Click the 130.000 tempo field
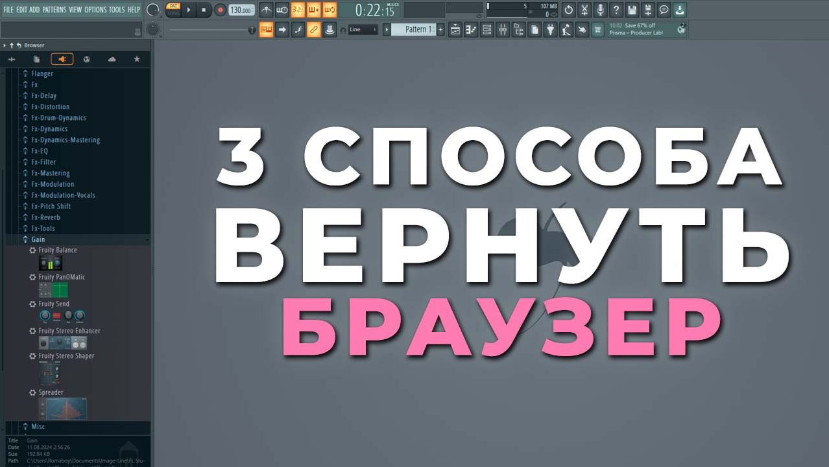 (241, 10)
